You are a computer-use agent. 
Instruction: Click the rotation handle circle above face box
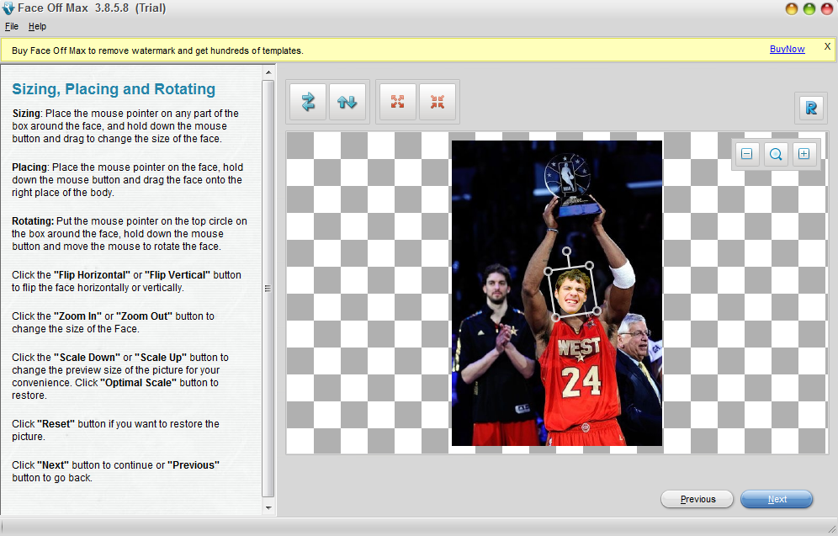566,251
